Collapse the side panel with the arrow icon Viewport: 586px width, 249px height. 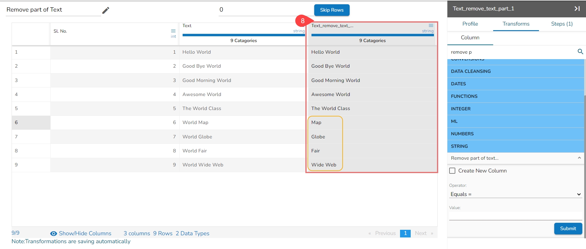(577, 9)
